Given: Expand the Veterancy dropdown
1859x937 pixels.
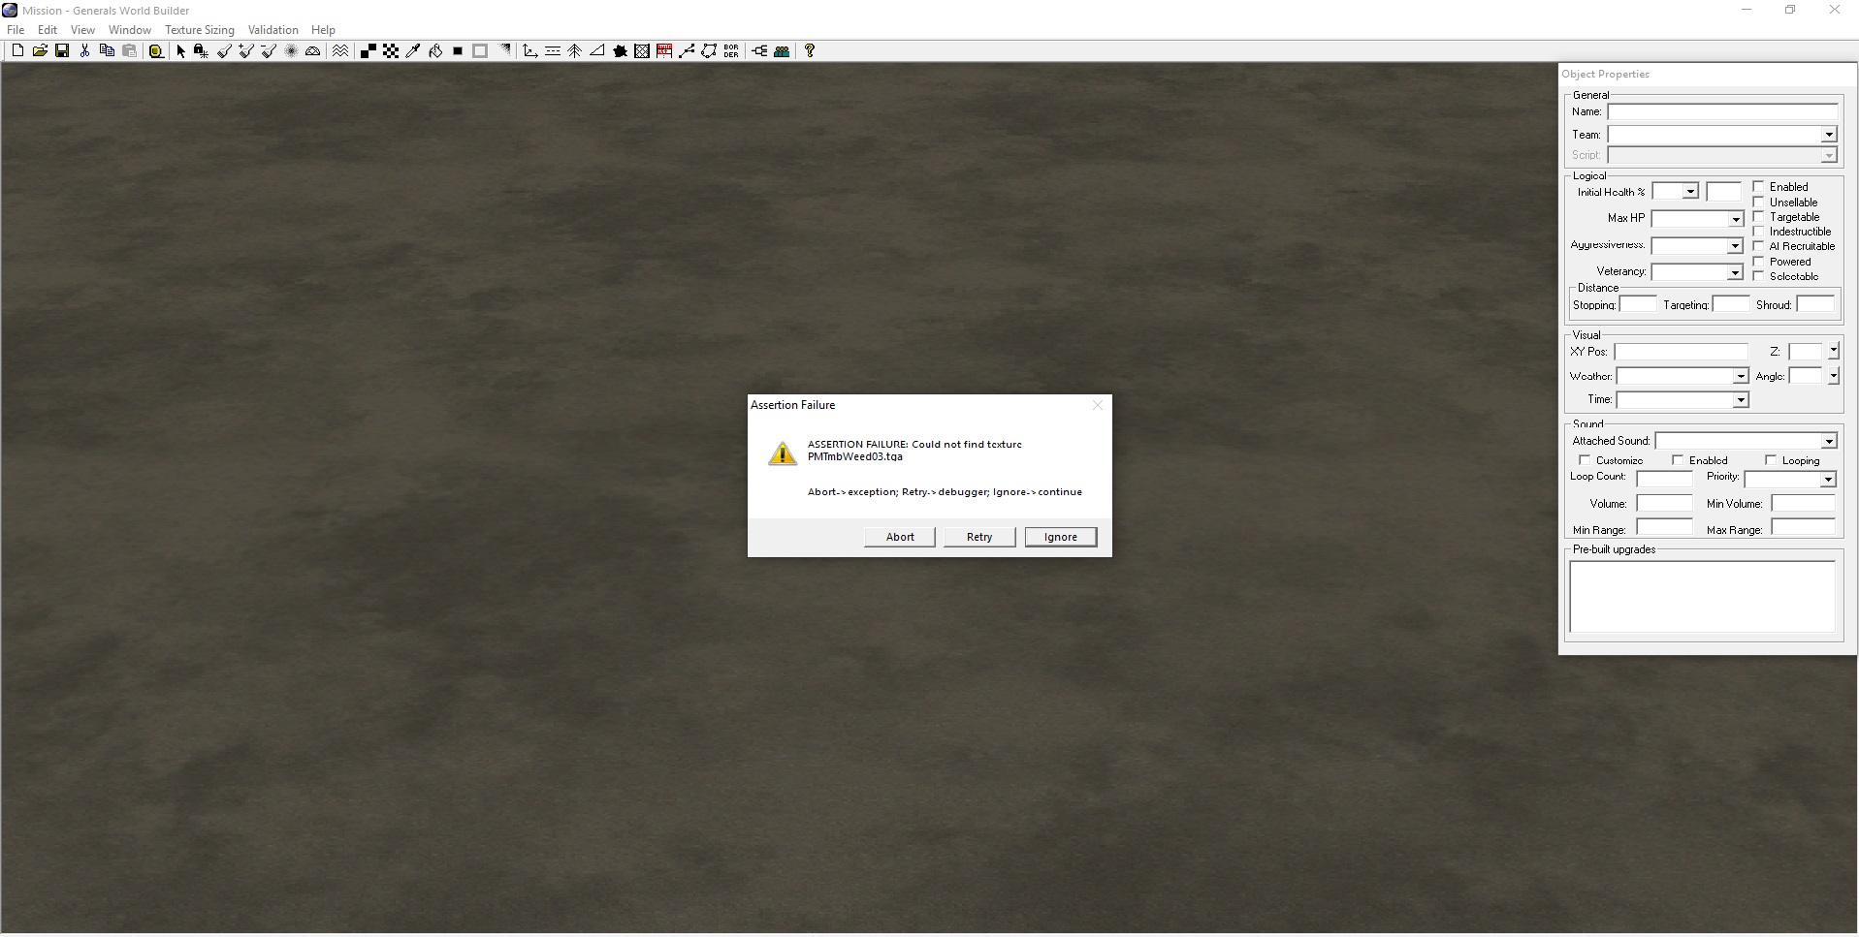Looking at the screenshot, I should (x=1735, y=273).
